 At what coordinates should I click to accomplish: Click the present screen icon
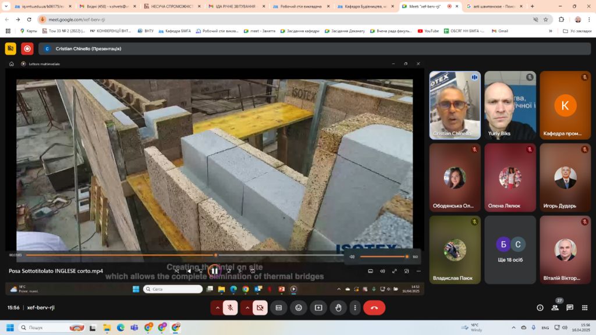click(318, 308)
